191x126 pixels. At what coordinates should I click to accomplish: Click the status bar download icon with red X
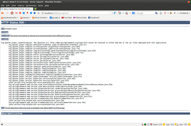[x=143, y=125]
